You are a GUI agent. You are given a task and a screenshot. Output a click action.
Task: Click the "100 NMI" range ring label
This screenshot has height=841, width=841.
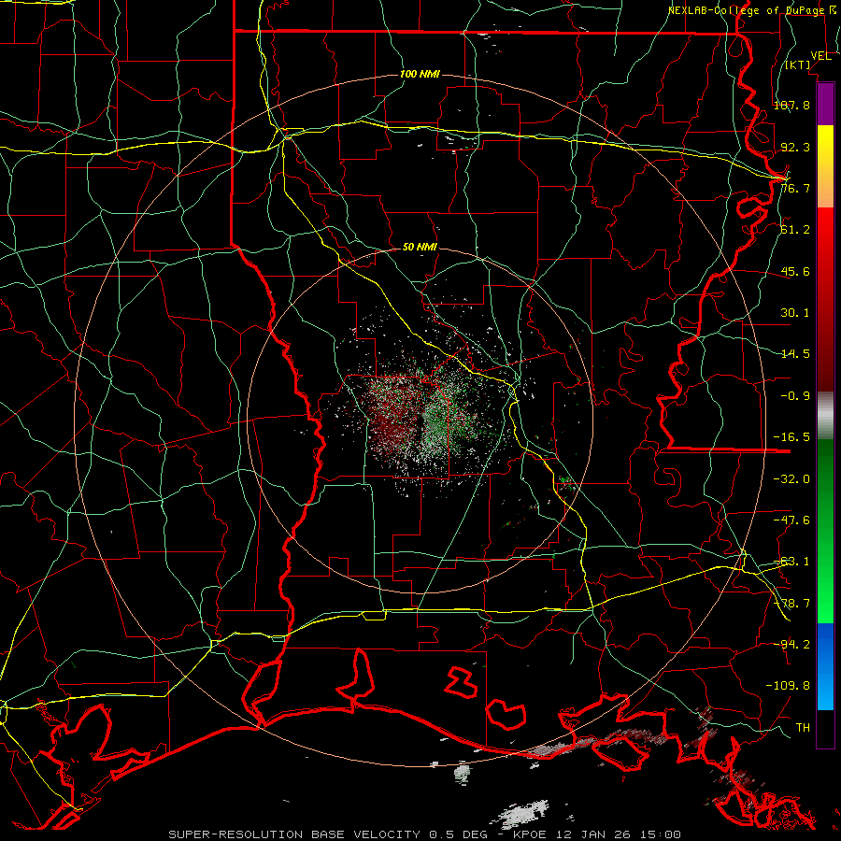(x=420, y=74)
